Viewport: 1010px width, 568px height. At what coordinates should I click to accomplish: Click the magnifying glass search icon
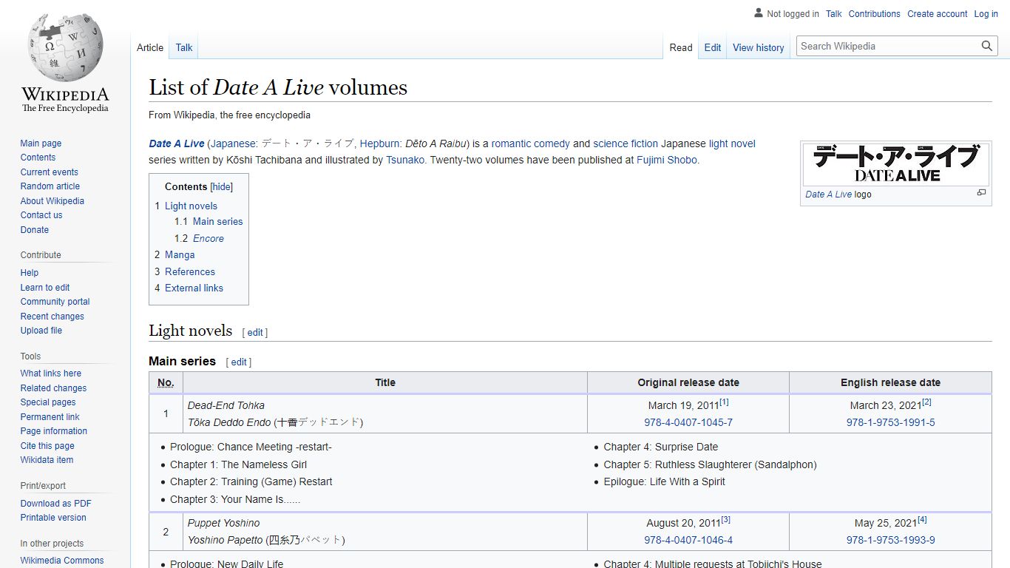(x=987, y=46)
